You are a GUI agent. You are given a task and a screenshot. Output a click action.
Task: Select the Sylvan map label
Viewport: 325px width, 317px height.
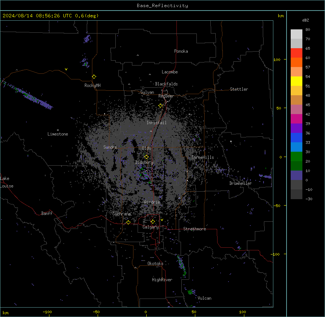147,92
